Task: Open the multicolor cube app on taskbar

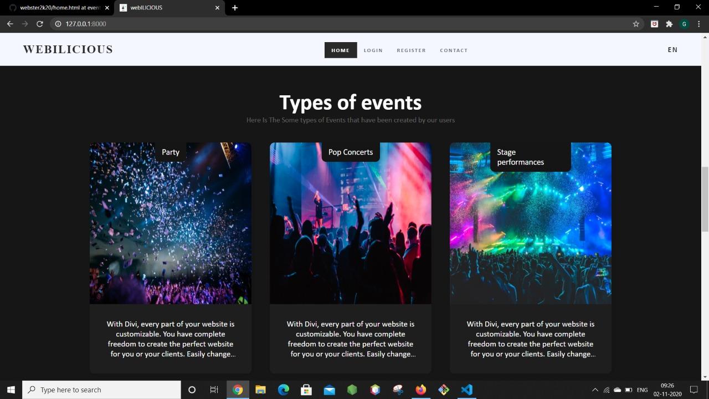Action: tap(375, 390)
